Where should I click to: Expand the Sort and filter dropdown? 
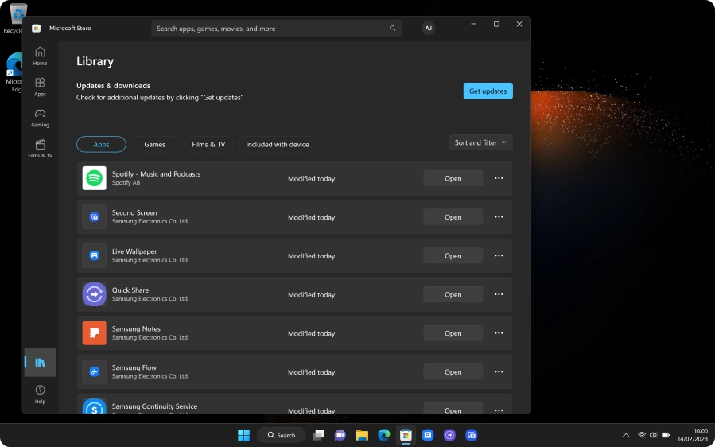(480, 143)
